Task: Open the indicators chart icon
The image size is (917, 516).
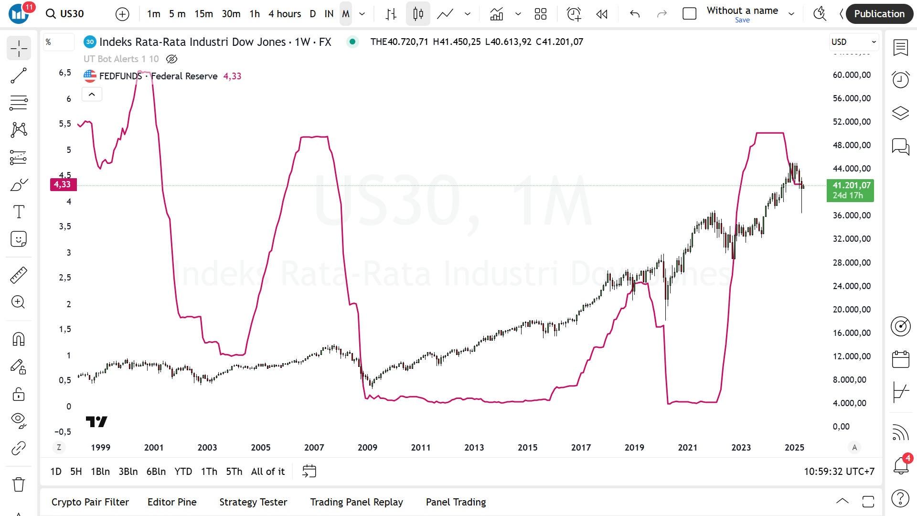Action: 497,14
